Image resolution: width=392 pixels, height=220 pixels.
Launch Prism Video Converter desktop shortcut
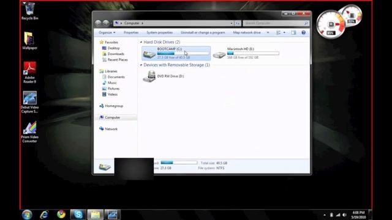(x=29, y=132)
